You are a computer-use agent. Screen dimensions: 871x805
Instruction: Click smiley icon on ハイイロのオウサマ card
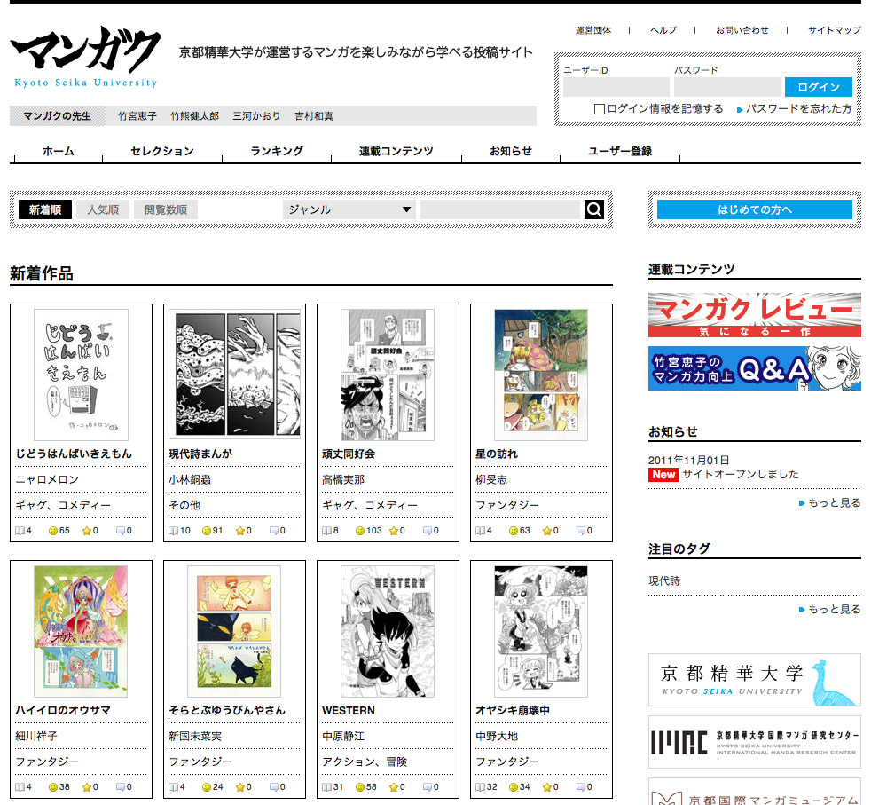(x=52, y=787)
